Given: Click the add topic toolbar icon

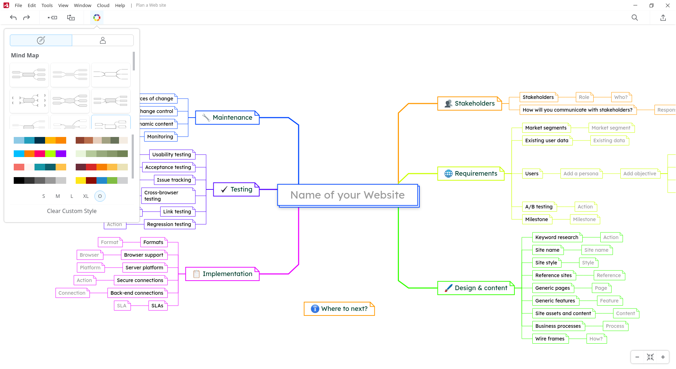Looking at the screenshot, I should (x=52, y=18).
